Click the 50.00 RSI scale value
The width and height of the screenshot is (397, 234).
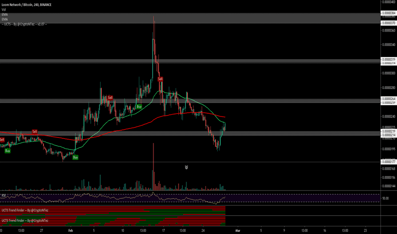pos(385,198)
